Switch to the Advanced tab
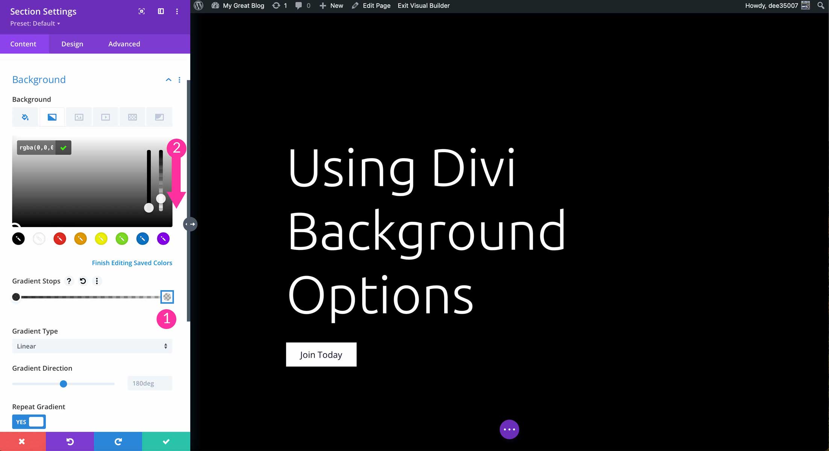The height and width of the screenshot is (451, 829). click(x=124, y=43)
